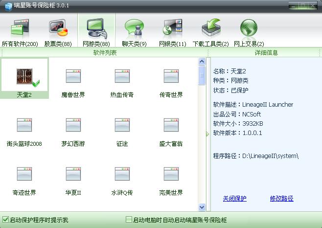
Task: Open the 聊天类(9) chat category icon
Action: click(134, 28)
